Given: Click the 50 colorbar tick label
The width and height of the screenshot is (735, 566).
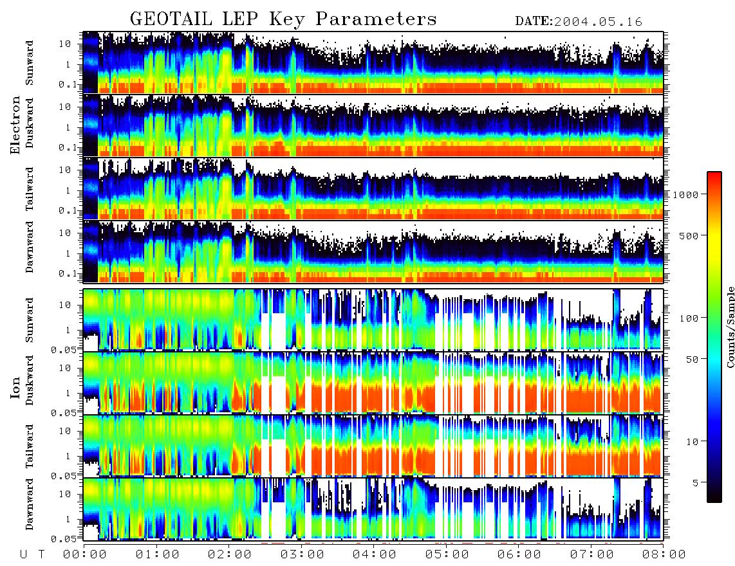Looking at the screenshot, I should (x=692, y=360).
